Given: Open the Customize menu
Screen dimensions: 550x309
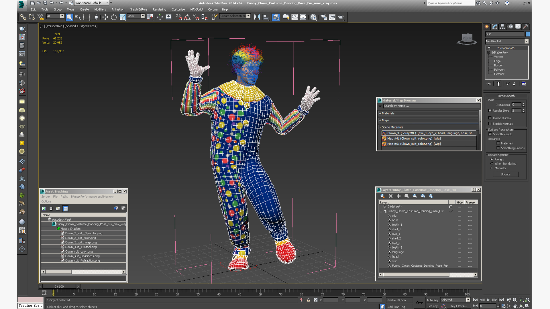Looking at the screenshot, I should click(x=178, y=9).
